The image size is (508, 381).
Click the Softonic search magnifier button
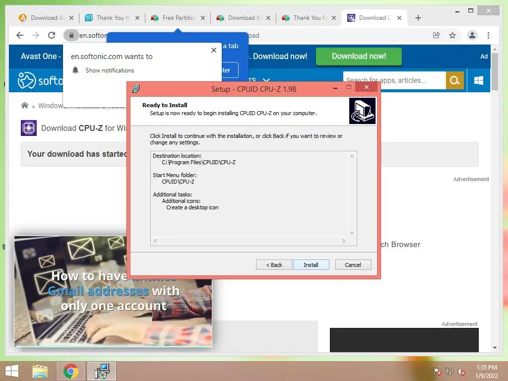[x=455, y=80]
